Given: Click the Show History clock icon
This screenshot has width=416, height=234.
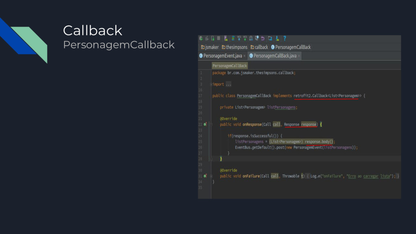Looking at the screenshot, I should 257,39.
